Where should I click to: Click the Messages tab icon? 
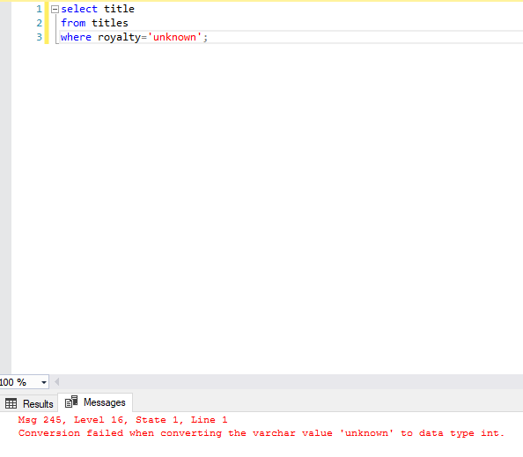(71, 402)
